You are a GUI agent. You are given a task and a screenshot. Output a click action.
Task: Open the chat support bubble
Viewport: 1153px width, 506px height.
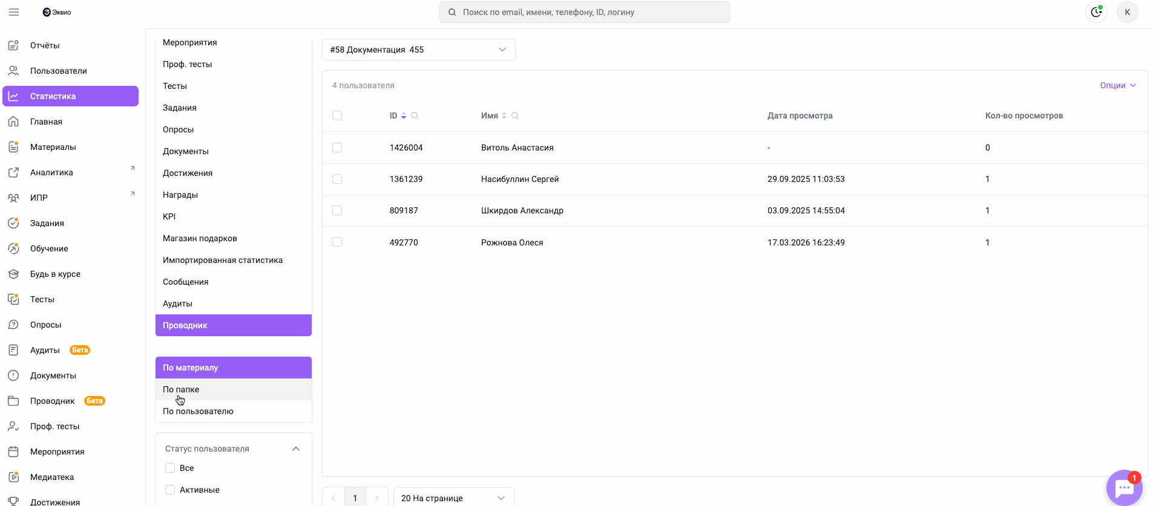click(1124, 488)
